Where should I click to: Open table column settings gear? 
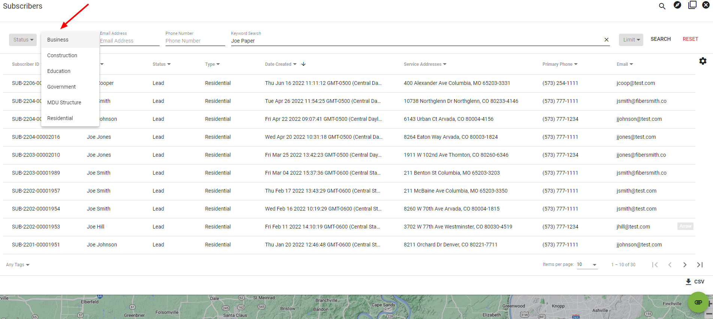[x=703, y=61]
